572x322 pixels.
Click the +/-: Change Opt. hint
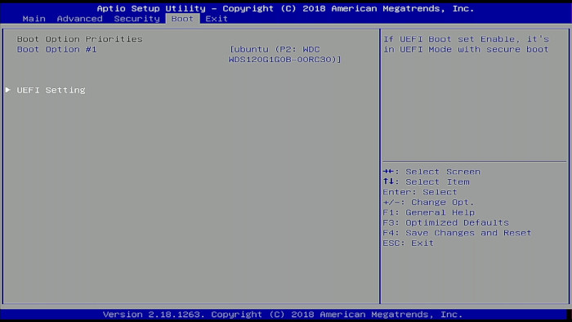(428, 202)
